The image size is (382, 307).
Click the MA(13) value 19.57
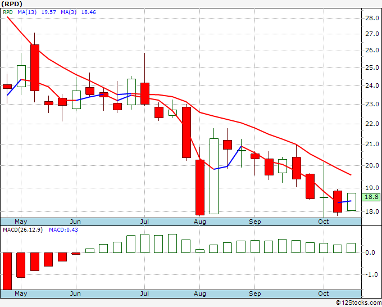(x=49, y=12)
